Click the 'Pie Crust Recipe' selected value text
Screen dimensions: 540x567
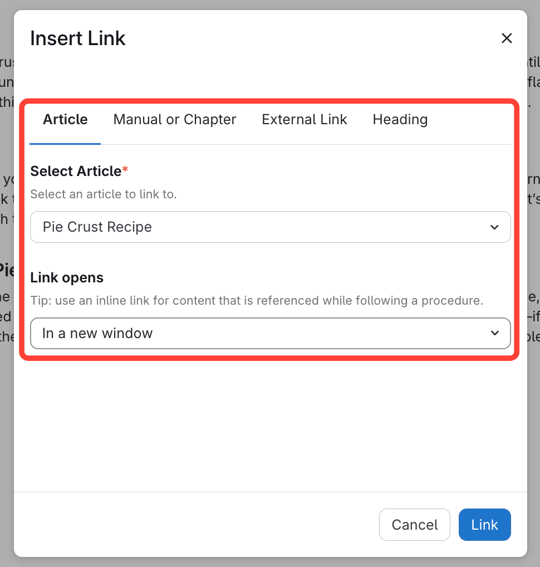[x=97, y=227]
